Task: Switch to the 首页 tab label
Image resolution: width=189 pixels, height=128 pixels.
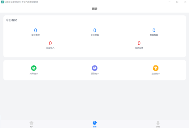Action: (x=31, y=127)
